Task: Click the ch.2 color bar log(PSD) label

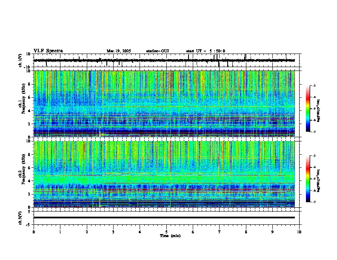Action: pyautogui.click(x=319, y=181)
